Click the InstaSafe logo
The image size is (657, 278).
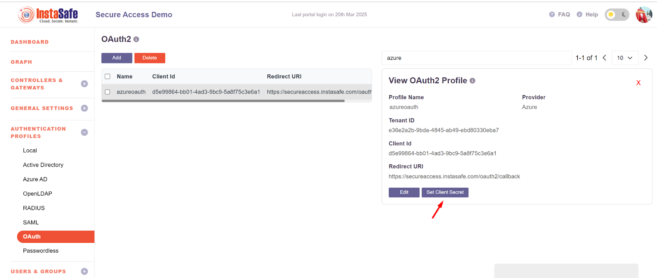48,15
